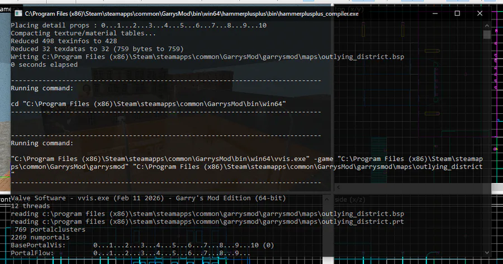Click the first 'Running command:' line
The image size is (503, 264).
pos(42,88)
